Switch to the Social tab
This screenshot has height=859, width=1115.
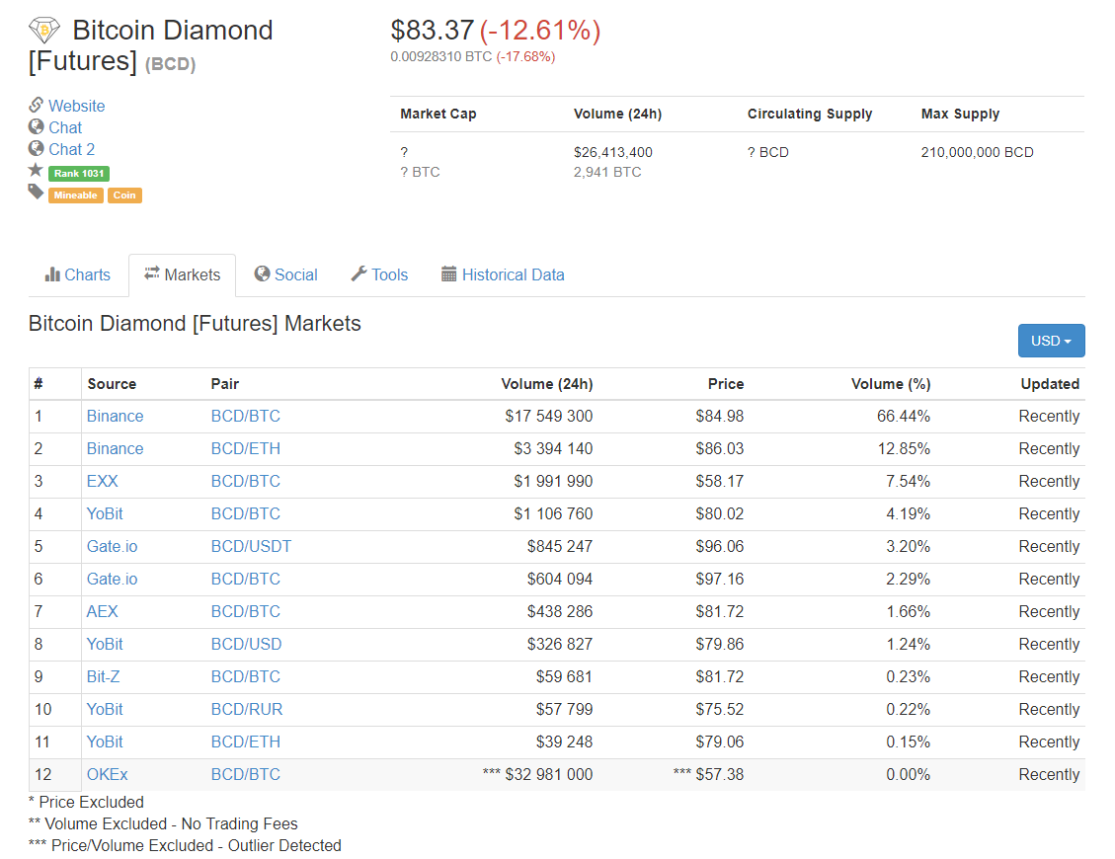click(x=285, y=274)
